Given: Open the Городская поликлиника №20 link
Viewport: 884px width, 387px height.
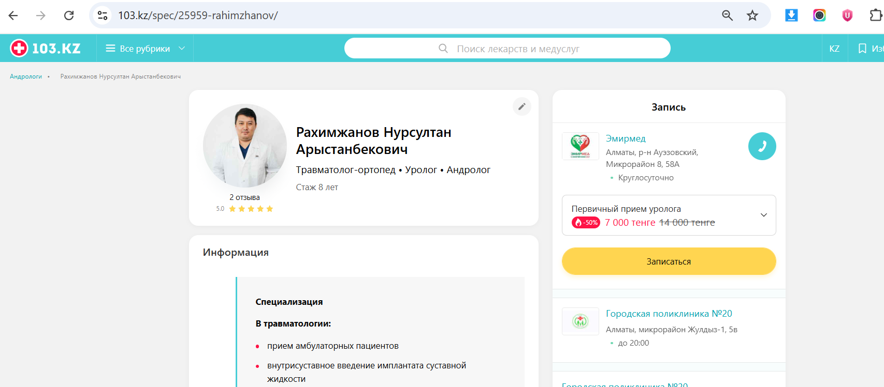Looking at the screenshot, I should point(669,314).
